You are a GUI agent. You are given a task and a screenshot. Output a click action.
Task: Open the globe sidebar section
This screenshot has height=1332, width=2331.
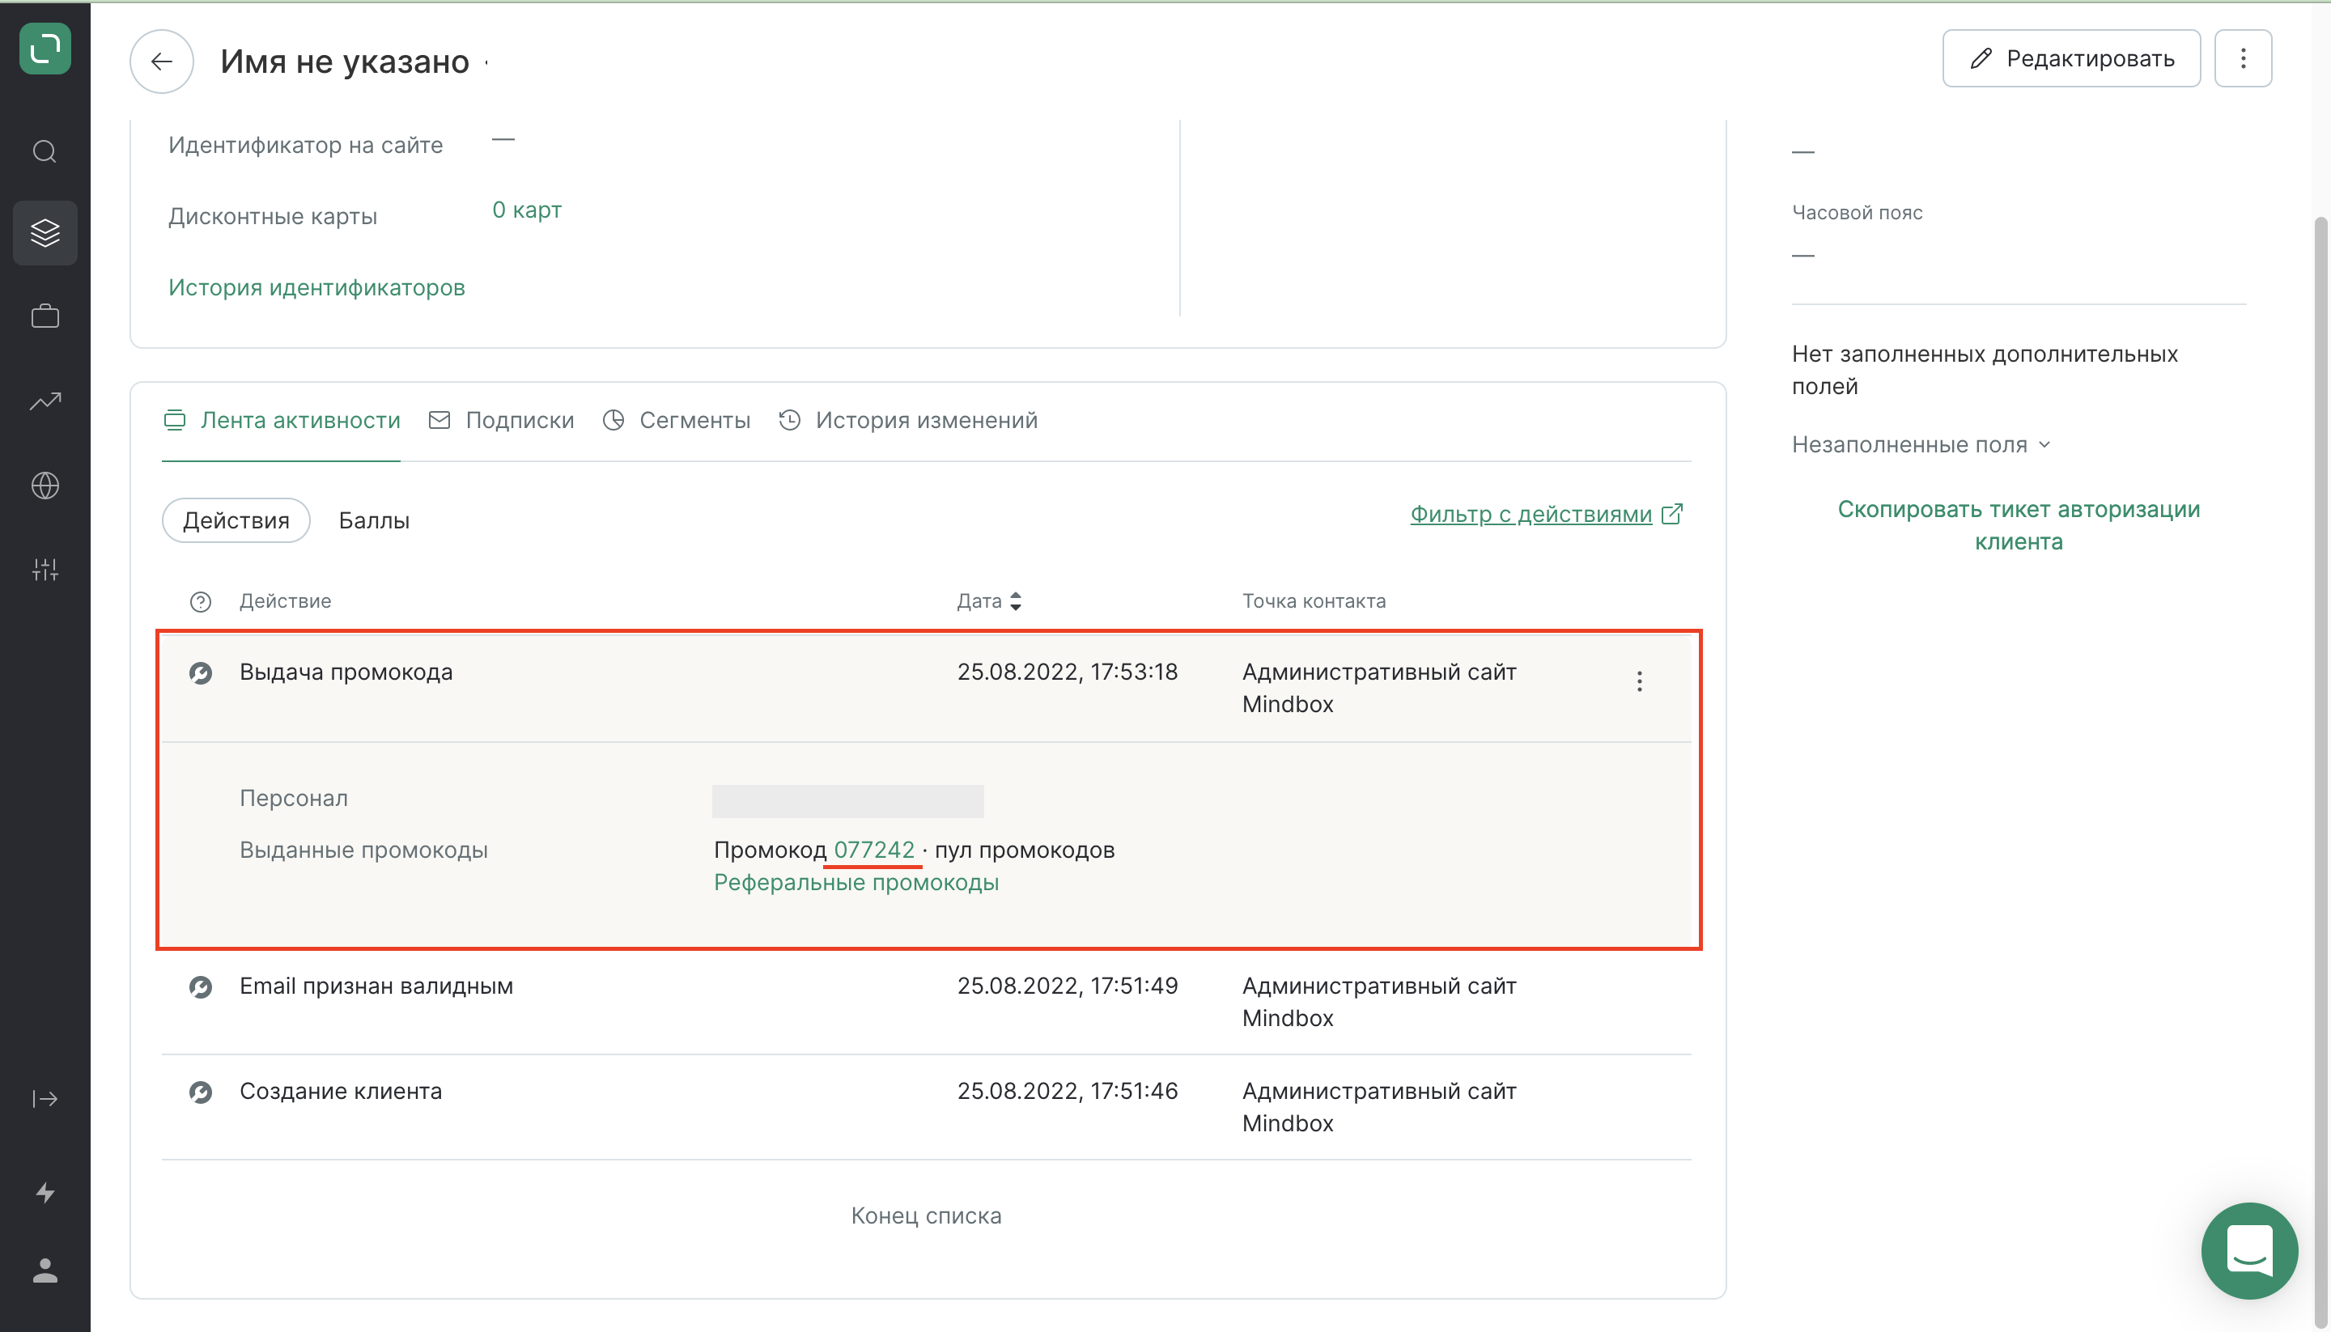tap(45, 485)
